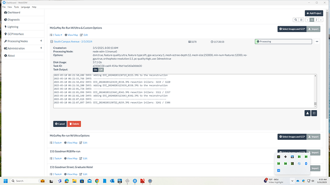
Task: Go to next projects page arrow
Action: tap(321, 20)
